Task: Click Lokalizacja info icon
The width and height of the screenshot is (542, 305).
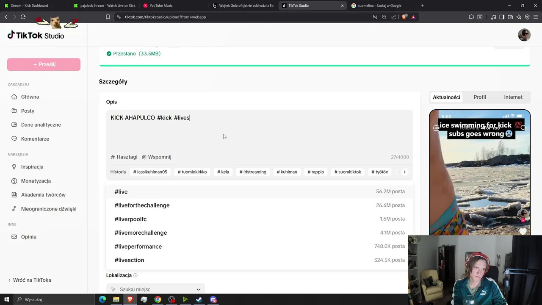Action: click(x=135, y=275)
